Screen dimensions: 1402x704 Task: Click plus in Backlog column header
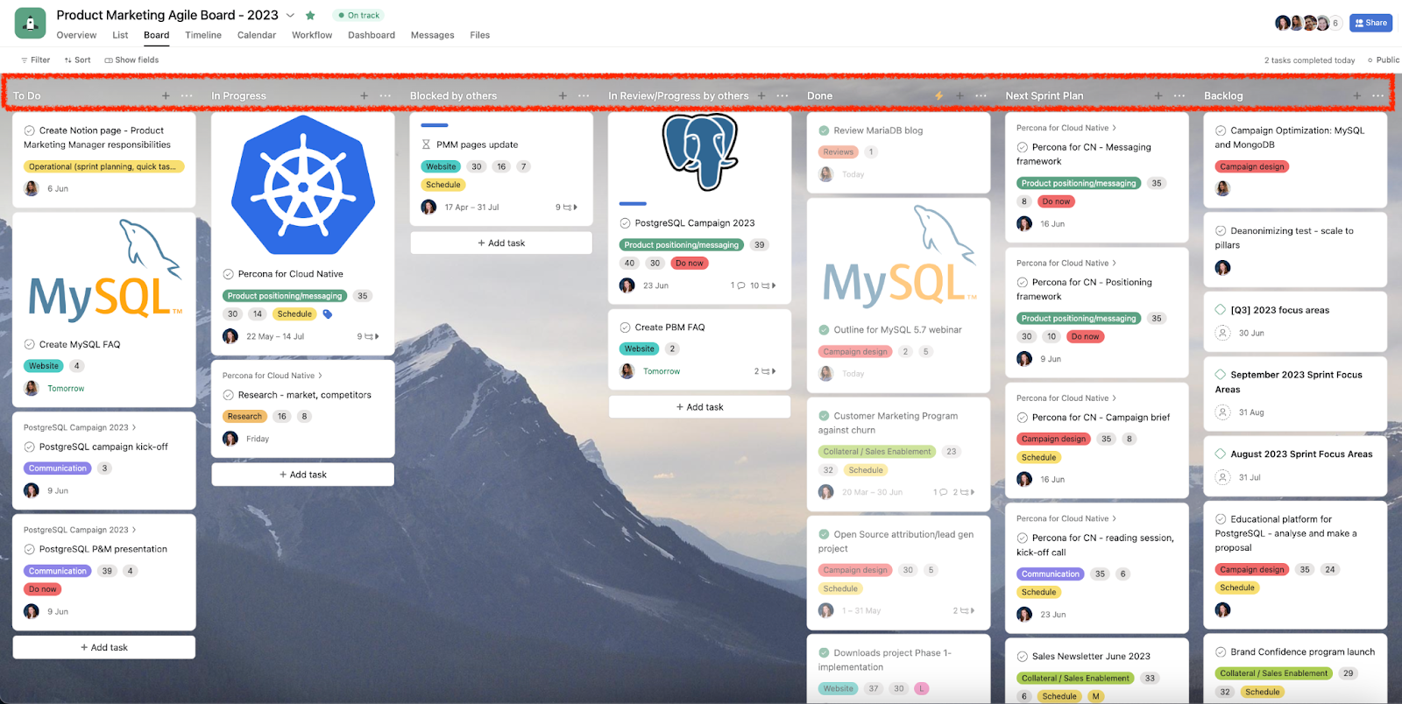1356,95
